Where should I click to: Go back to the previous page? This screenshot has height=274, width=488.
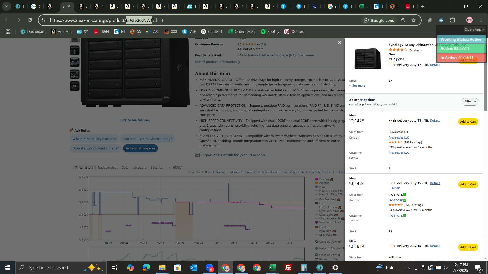7,20
